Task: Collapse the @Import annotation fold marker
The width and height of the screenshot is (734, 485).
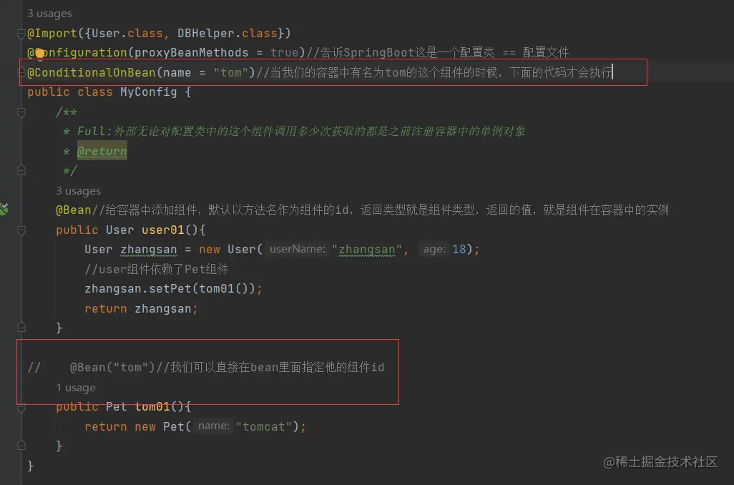Action: tap(21, 34)
